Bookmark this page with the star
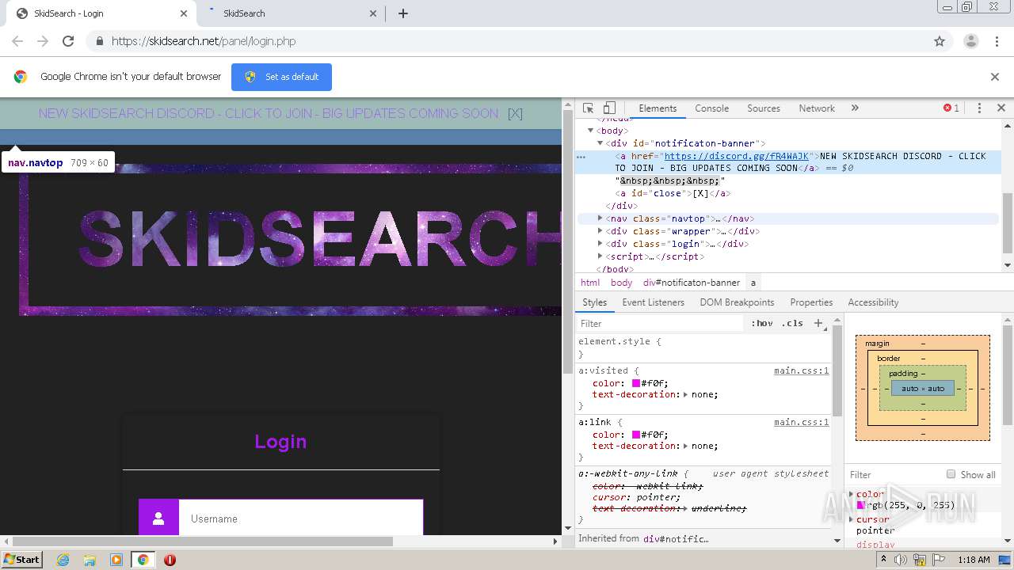Viewport: 1014px width, 570px height. (940, 41)
